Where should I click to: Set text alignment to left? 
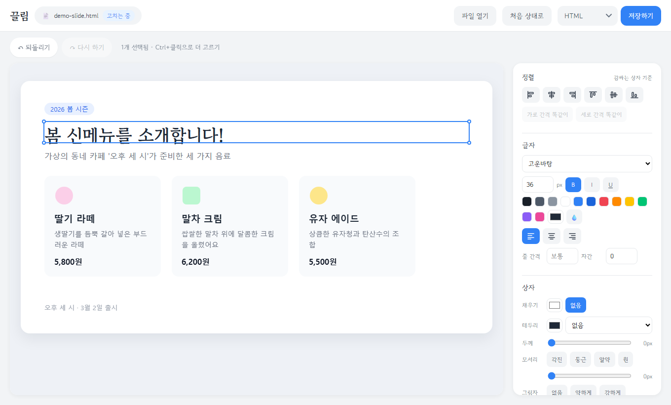[531, 236]
